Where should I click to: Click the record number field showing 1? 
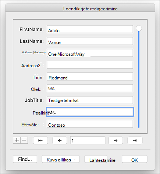[88, 140]
